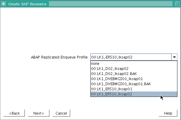
Task: Select the 00:LK1_ERS10_lksap01 profile
Action: point(134,89)
